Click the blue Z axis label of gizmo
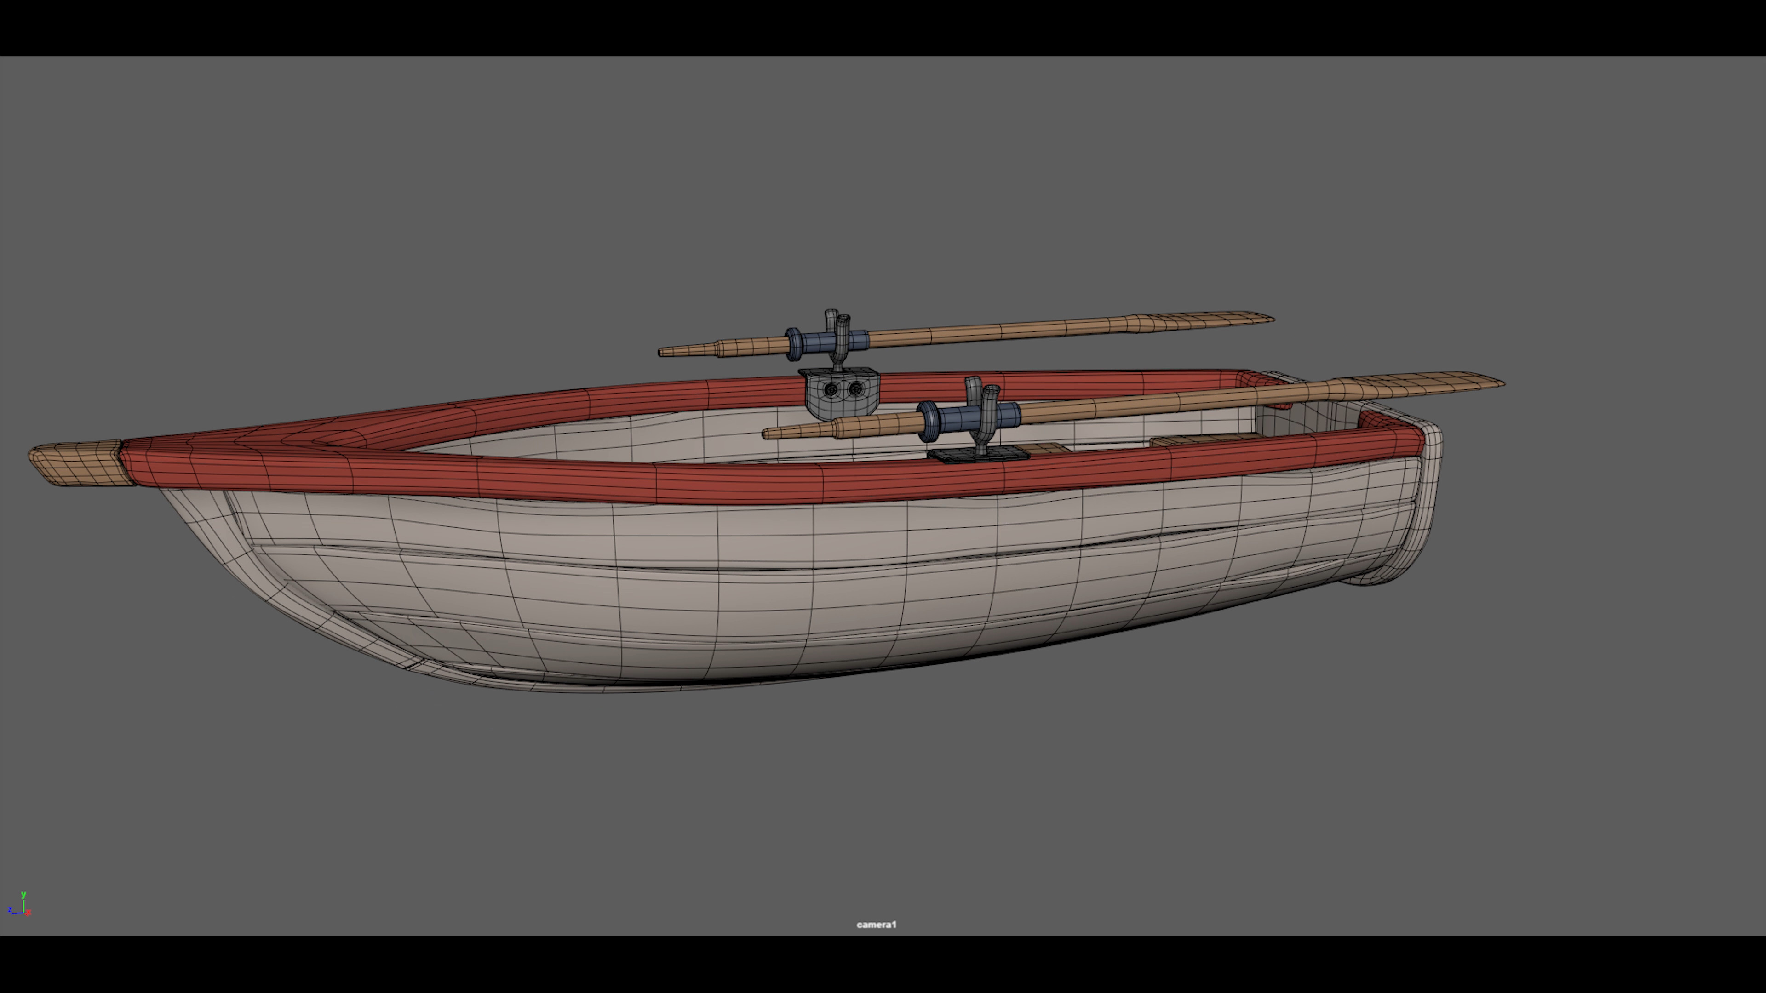The image size is (1766, 993). click(x=10, y=910)
